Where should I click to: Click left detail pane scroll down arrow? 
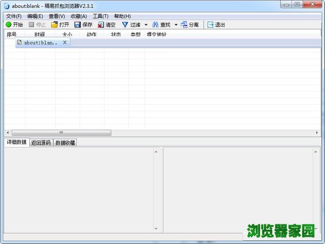(x=156, y=228)
